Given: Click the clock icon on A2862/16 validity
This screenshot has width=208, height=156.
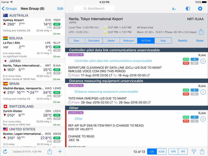Looking at the screenshot, I should tap(70, 103).
